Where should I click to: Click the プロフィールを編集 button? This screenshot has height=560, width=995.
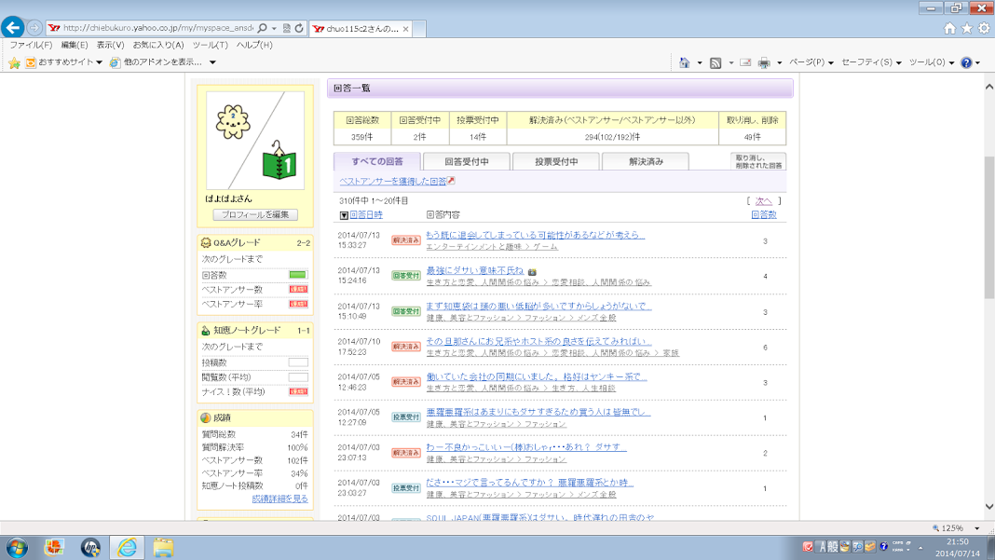255,214
